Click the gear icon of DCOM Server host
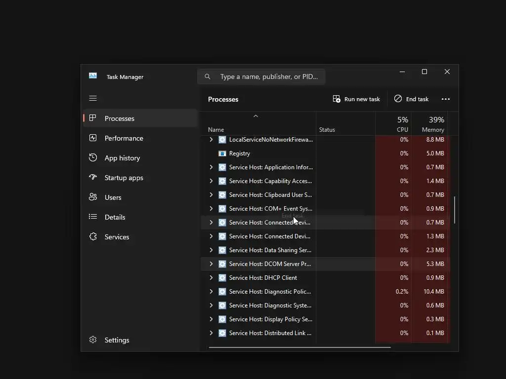Screen dimensions: 506x379 (222, 264)
